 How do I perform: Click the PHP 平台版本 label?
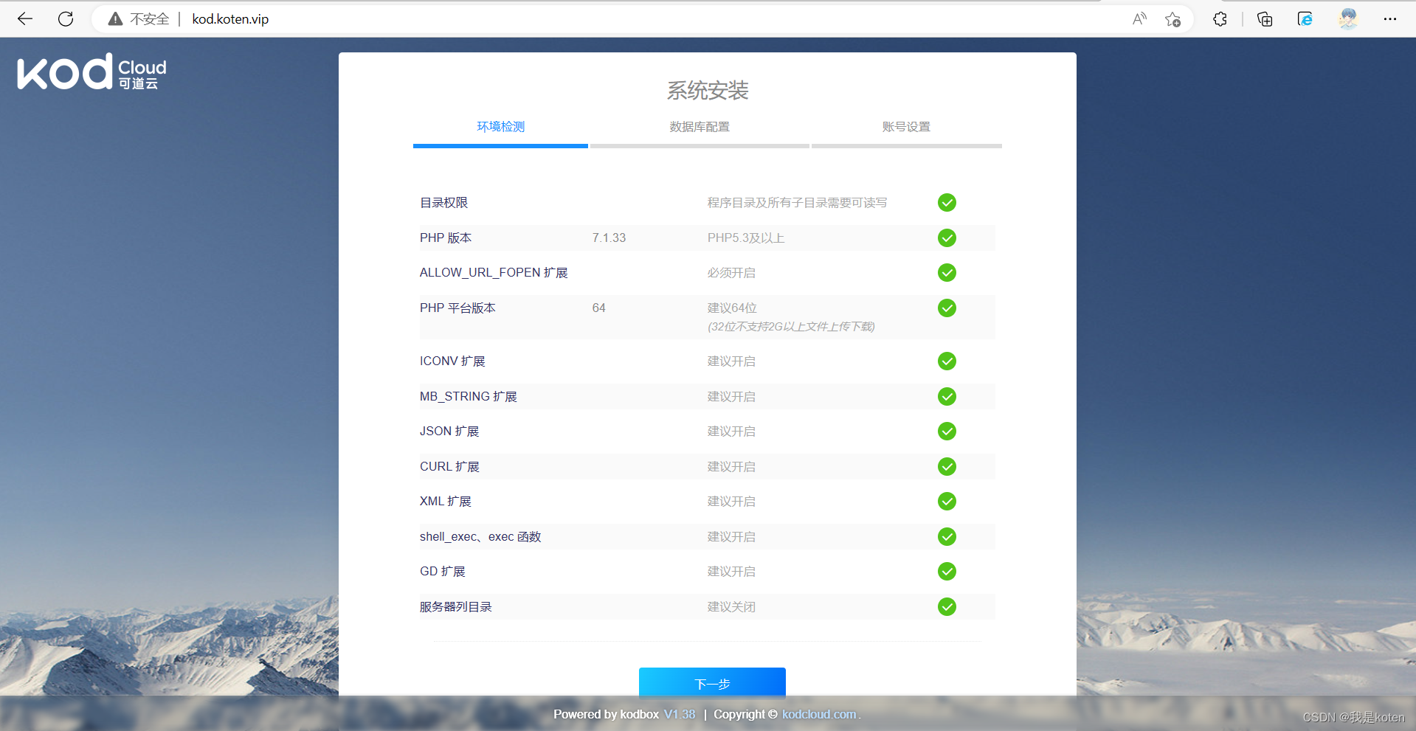tap(457, 308)
